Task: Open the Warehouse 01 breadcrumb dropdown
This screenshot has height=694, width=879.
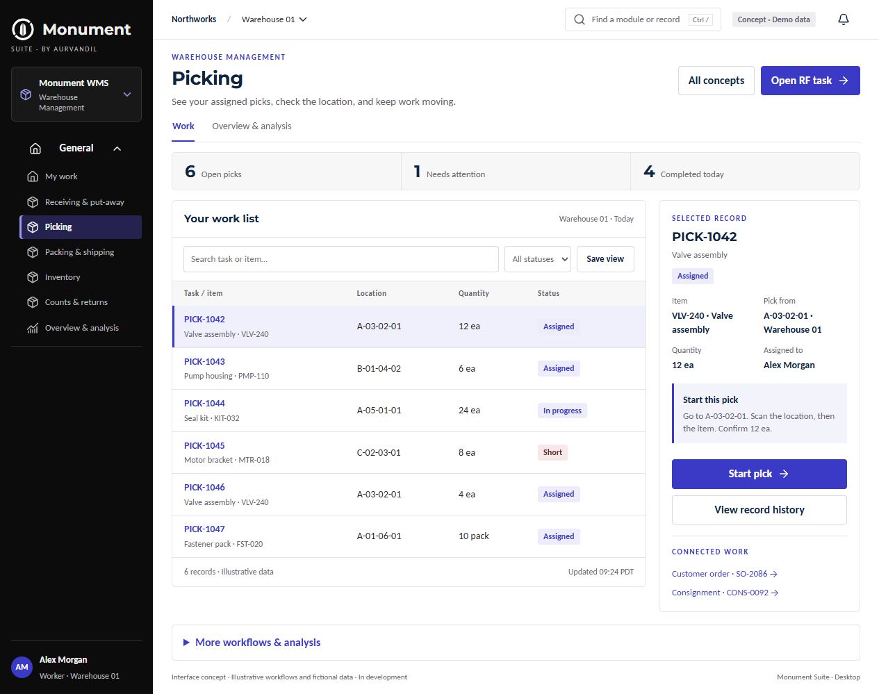Action: (274, 19)
